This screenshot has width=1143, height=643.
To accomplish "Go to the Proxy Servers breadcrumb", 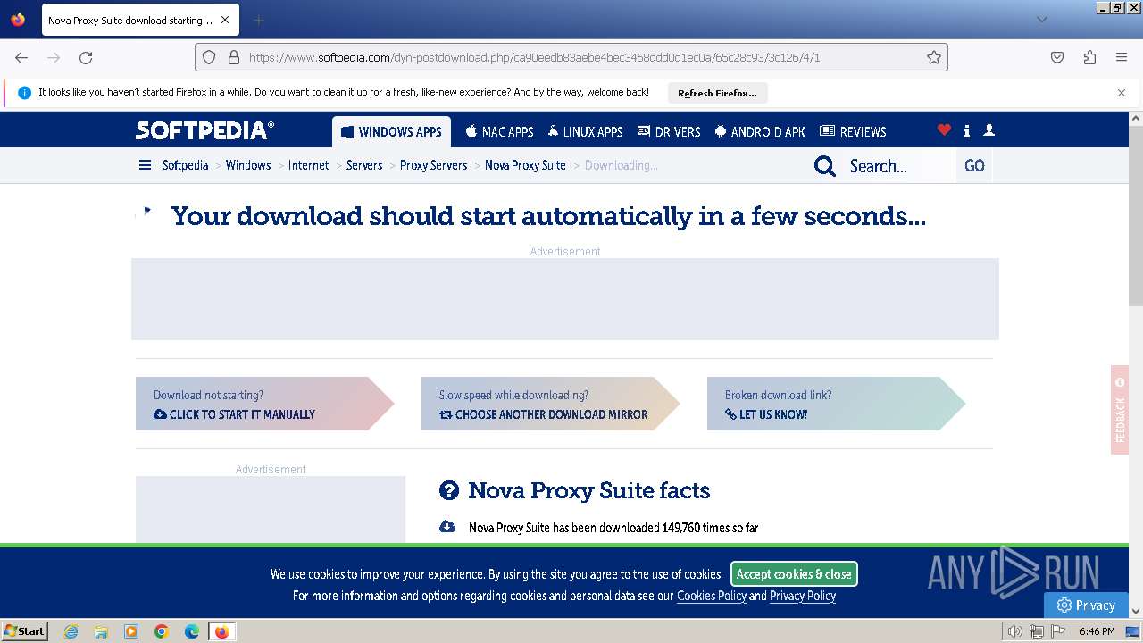I will 433,165.
